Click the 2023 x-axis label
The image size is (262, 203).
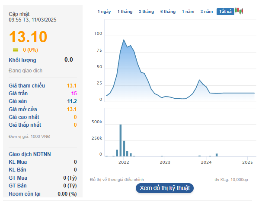click(165, 162)
